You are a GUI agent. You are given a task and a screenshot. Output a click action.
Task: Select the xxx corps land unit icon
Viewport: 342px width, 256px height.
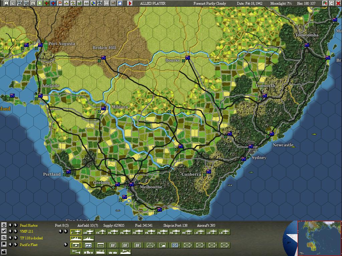click(x=101, y=245)
